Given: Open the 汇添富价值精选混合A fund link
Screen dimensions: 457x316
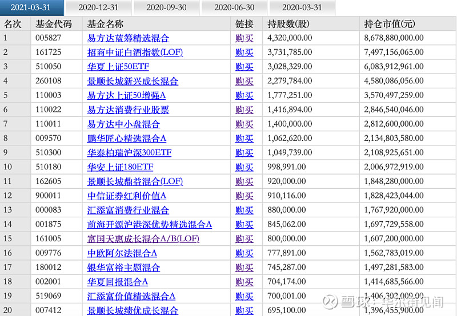Looking at the screenshot, I should 131,296.
